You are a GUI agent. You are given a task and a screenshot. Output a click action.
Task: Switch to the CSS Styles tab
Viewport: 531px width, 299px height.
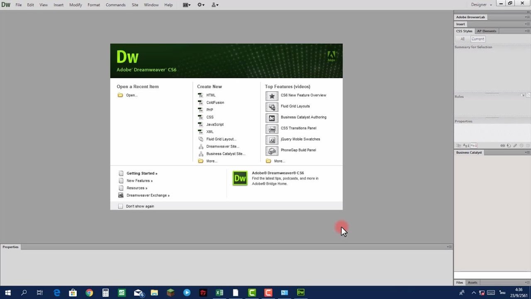464,31
